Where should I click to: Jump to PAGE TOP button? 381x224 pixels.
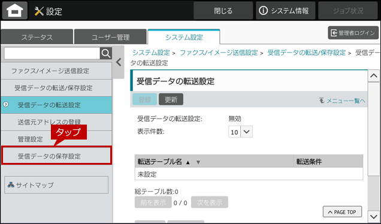point(342,212)
